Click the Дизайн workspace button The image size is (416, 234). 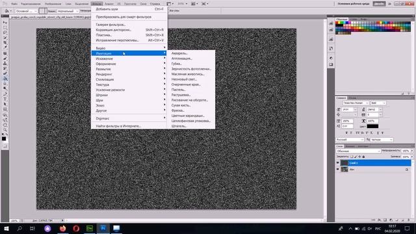pyautogui.click(x=379, y=4)
